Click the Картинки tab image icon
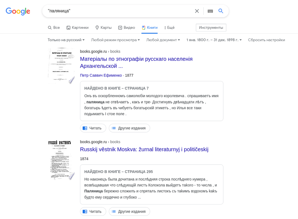 (69, 28)
